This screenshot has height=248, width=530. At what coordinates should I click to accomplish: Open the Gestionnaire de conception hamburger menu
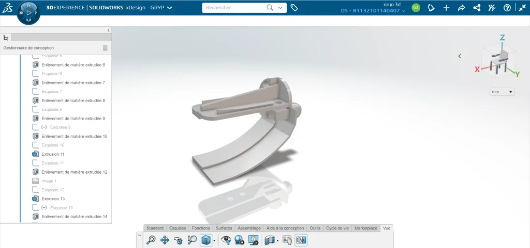tap(105, 48)
